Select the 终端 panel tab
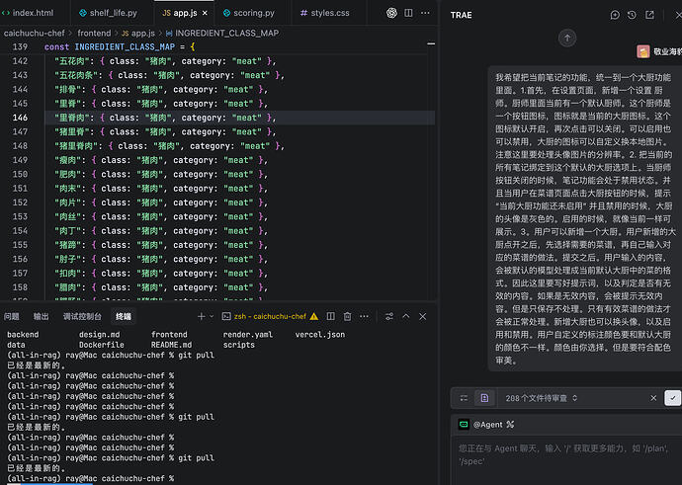The width and height of the screenshot is (682, 485). (x=124, y=316)
